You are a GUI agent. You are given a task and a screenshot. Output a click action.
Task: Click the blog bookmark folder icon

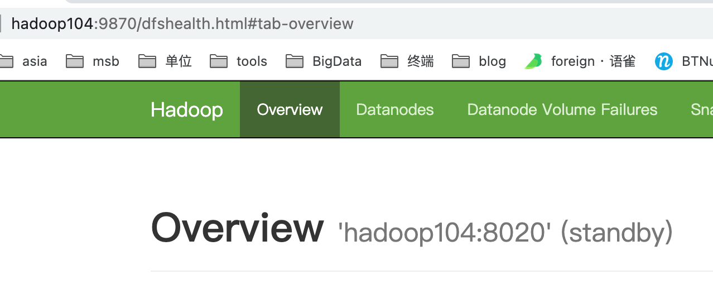(x=461, y=61)
